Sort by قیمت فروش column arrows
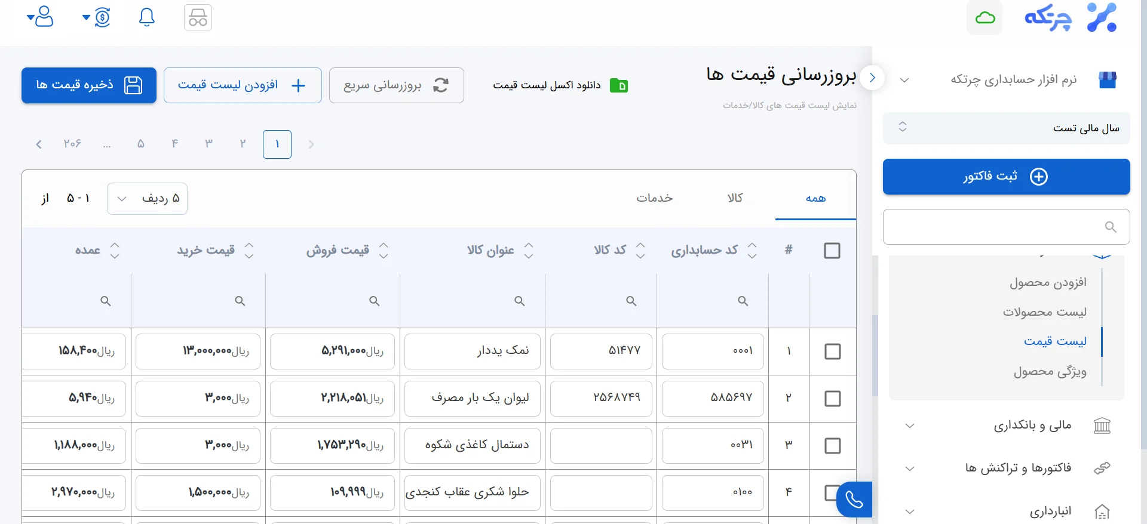1147x524 pixels. click(384, 250)
